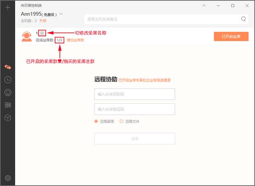Click the headset agent avatar
The height and width of the screenshot is (186, 255).
[x=27, y=37]
